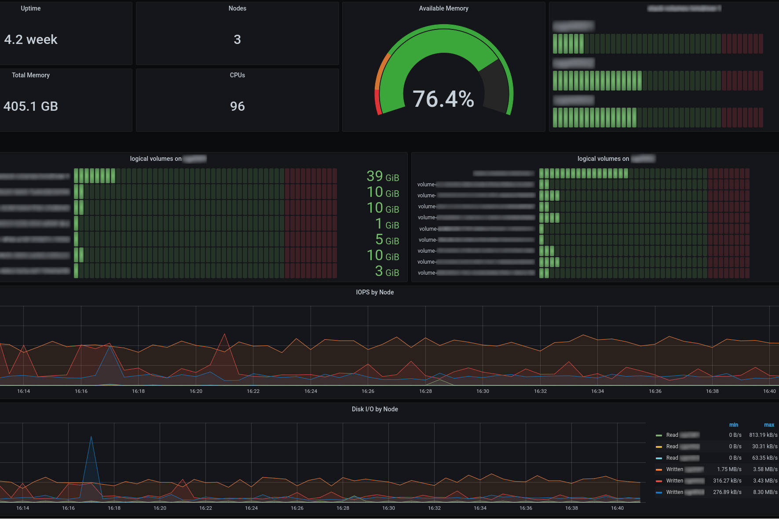Click the 39 GiB volume value
779x519 pixels.
pos(383,176)
